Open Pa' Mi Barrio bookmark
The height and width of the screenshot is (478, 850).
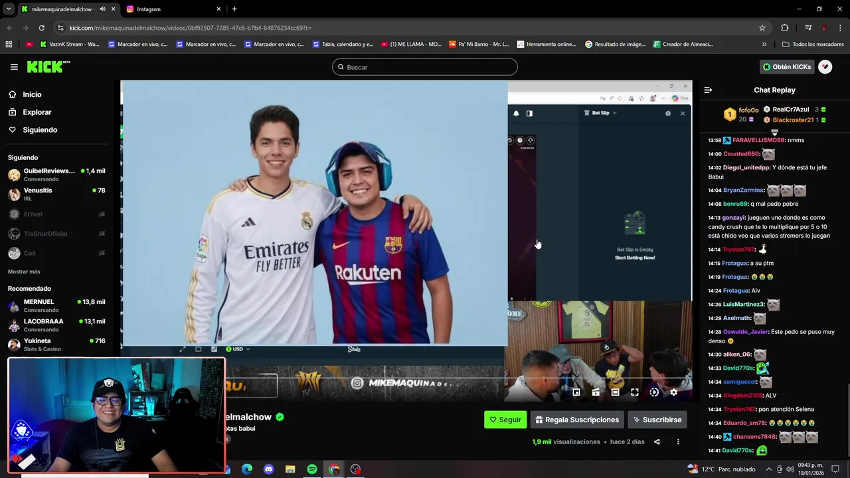tap(479, 44)
